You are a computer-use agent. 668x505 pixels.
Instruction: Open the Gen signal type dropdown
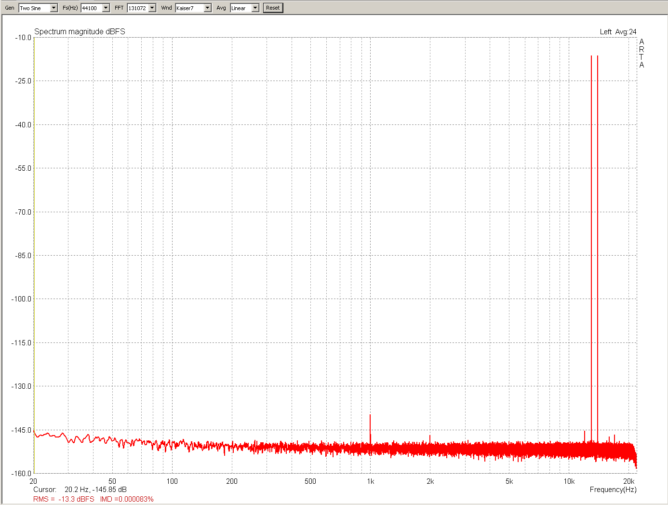pos(38,8)
